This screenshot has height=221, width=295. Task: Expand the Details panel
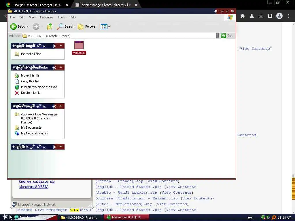pyautogui.click(x=61, y=147)
